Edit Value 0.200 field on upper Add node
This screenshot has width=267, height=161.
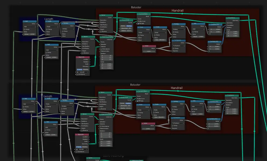(x=52, y=57)
